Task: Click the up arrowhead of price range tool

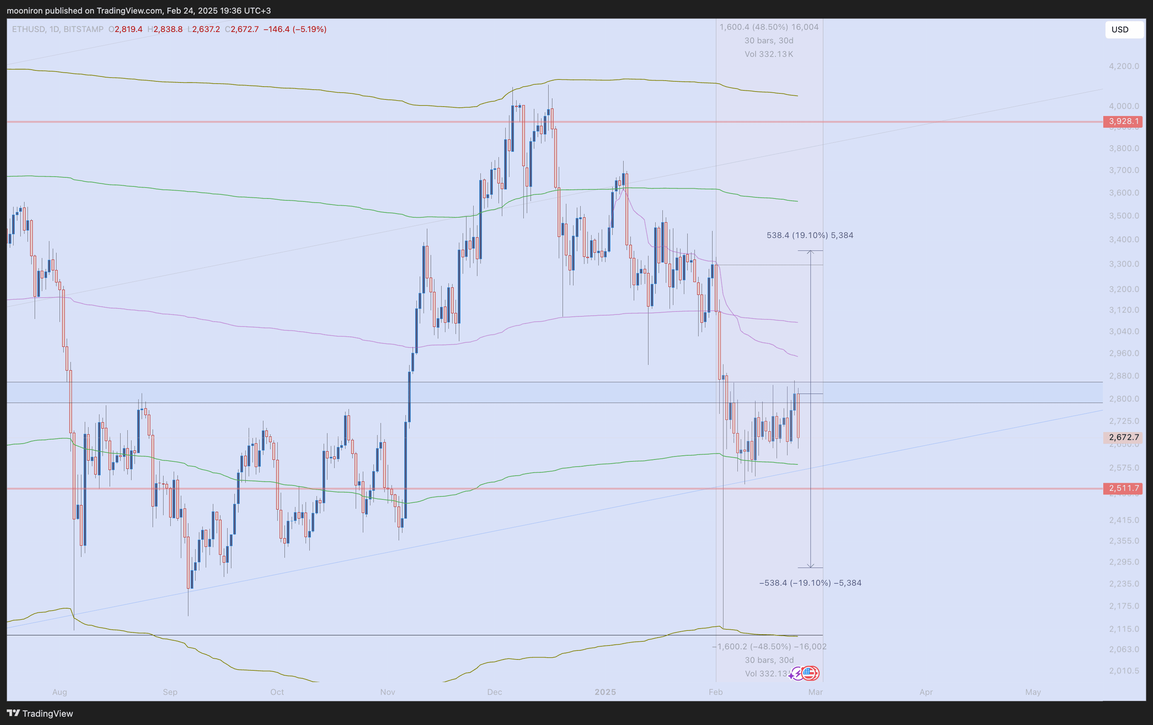Action: tap(810, 252)
